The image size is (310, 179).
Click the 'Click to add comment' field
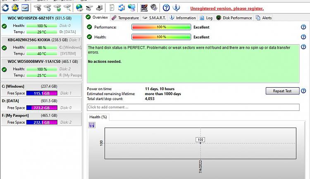[193, 107]
